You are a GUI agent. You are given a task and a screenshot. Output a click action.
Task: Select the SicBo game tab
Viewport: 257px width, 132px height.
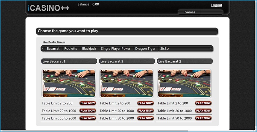164,49
